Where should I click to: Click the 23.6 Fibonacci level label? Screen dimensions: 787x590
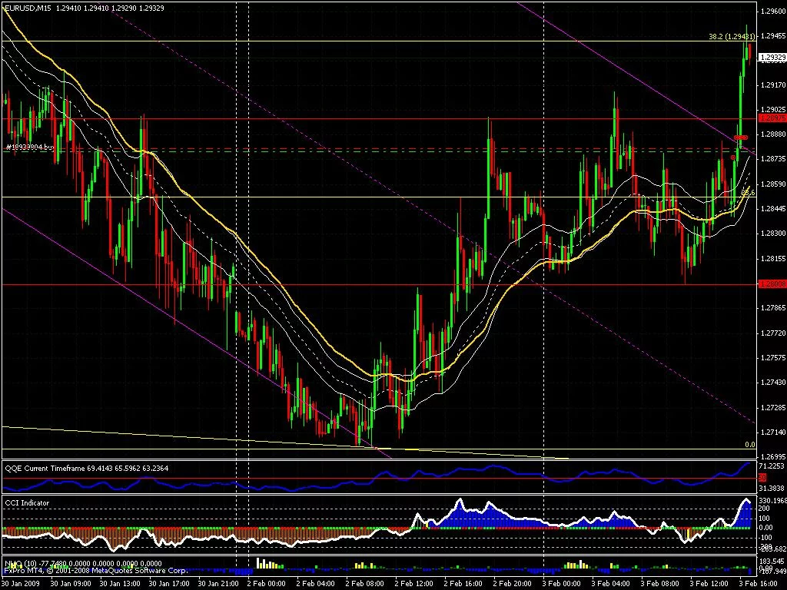tap(749, 192)
